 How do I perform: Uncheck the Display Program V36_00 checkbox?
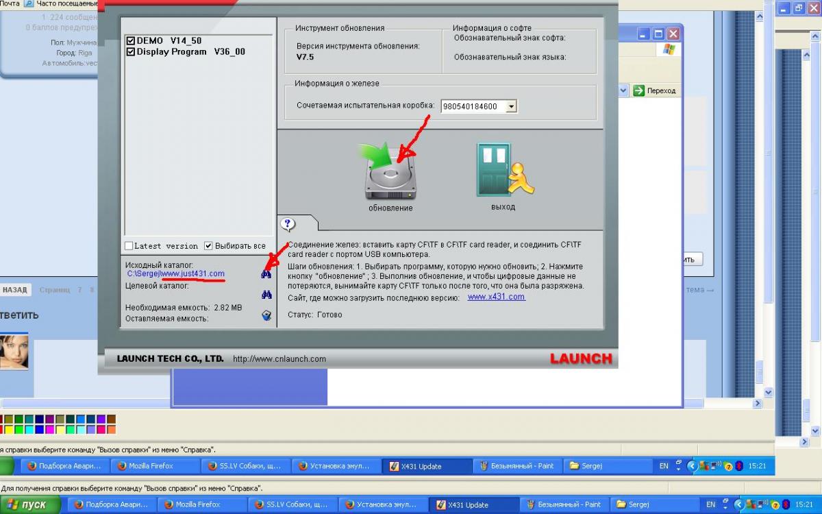(x=131, y=51)
